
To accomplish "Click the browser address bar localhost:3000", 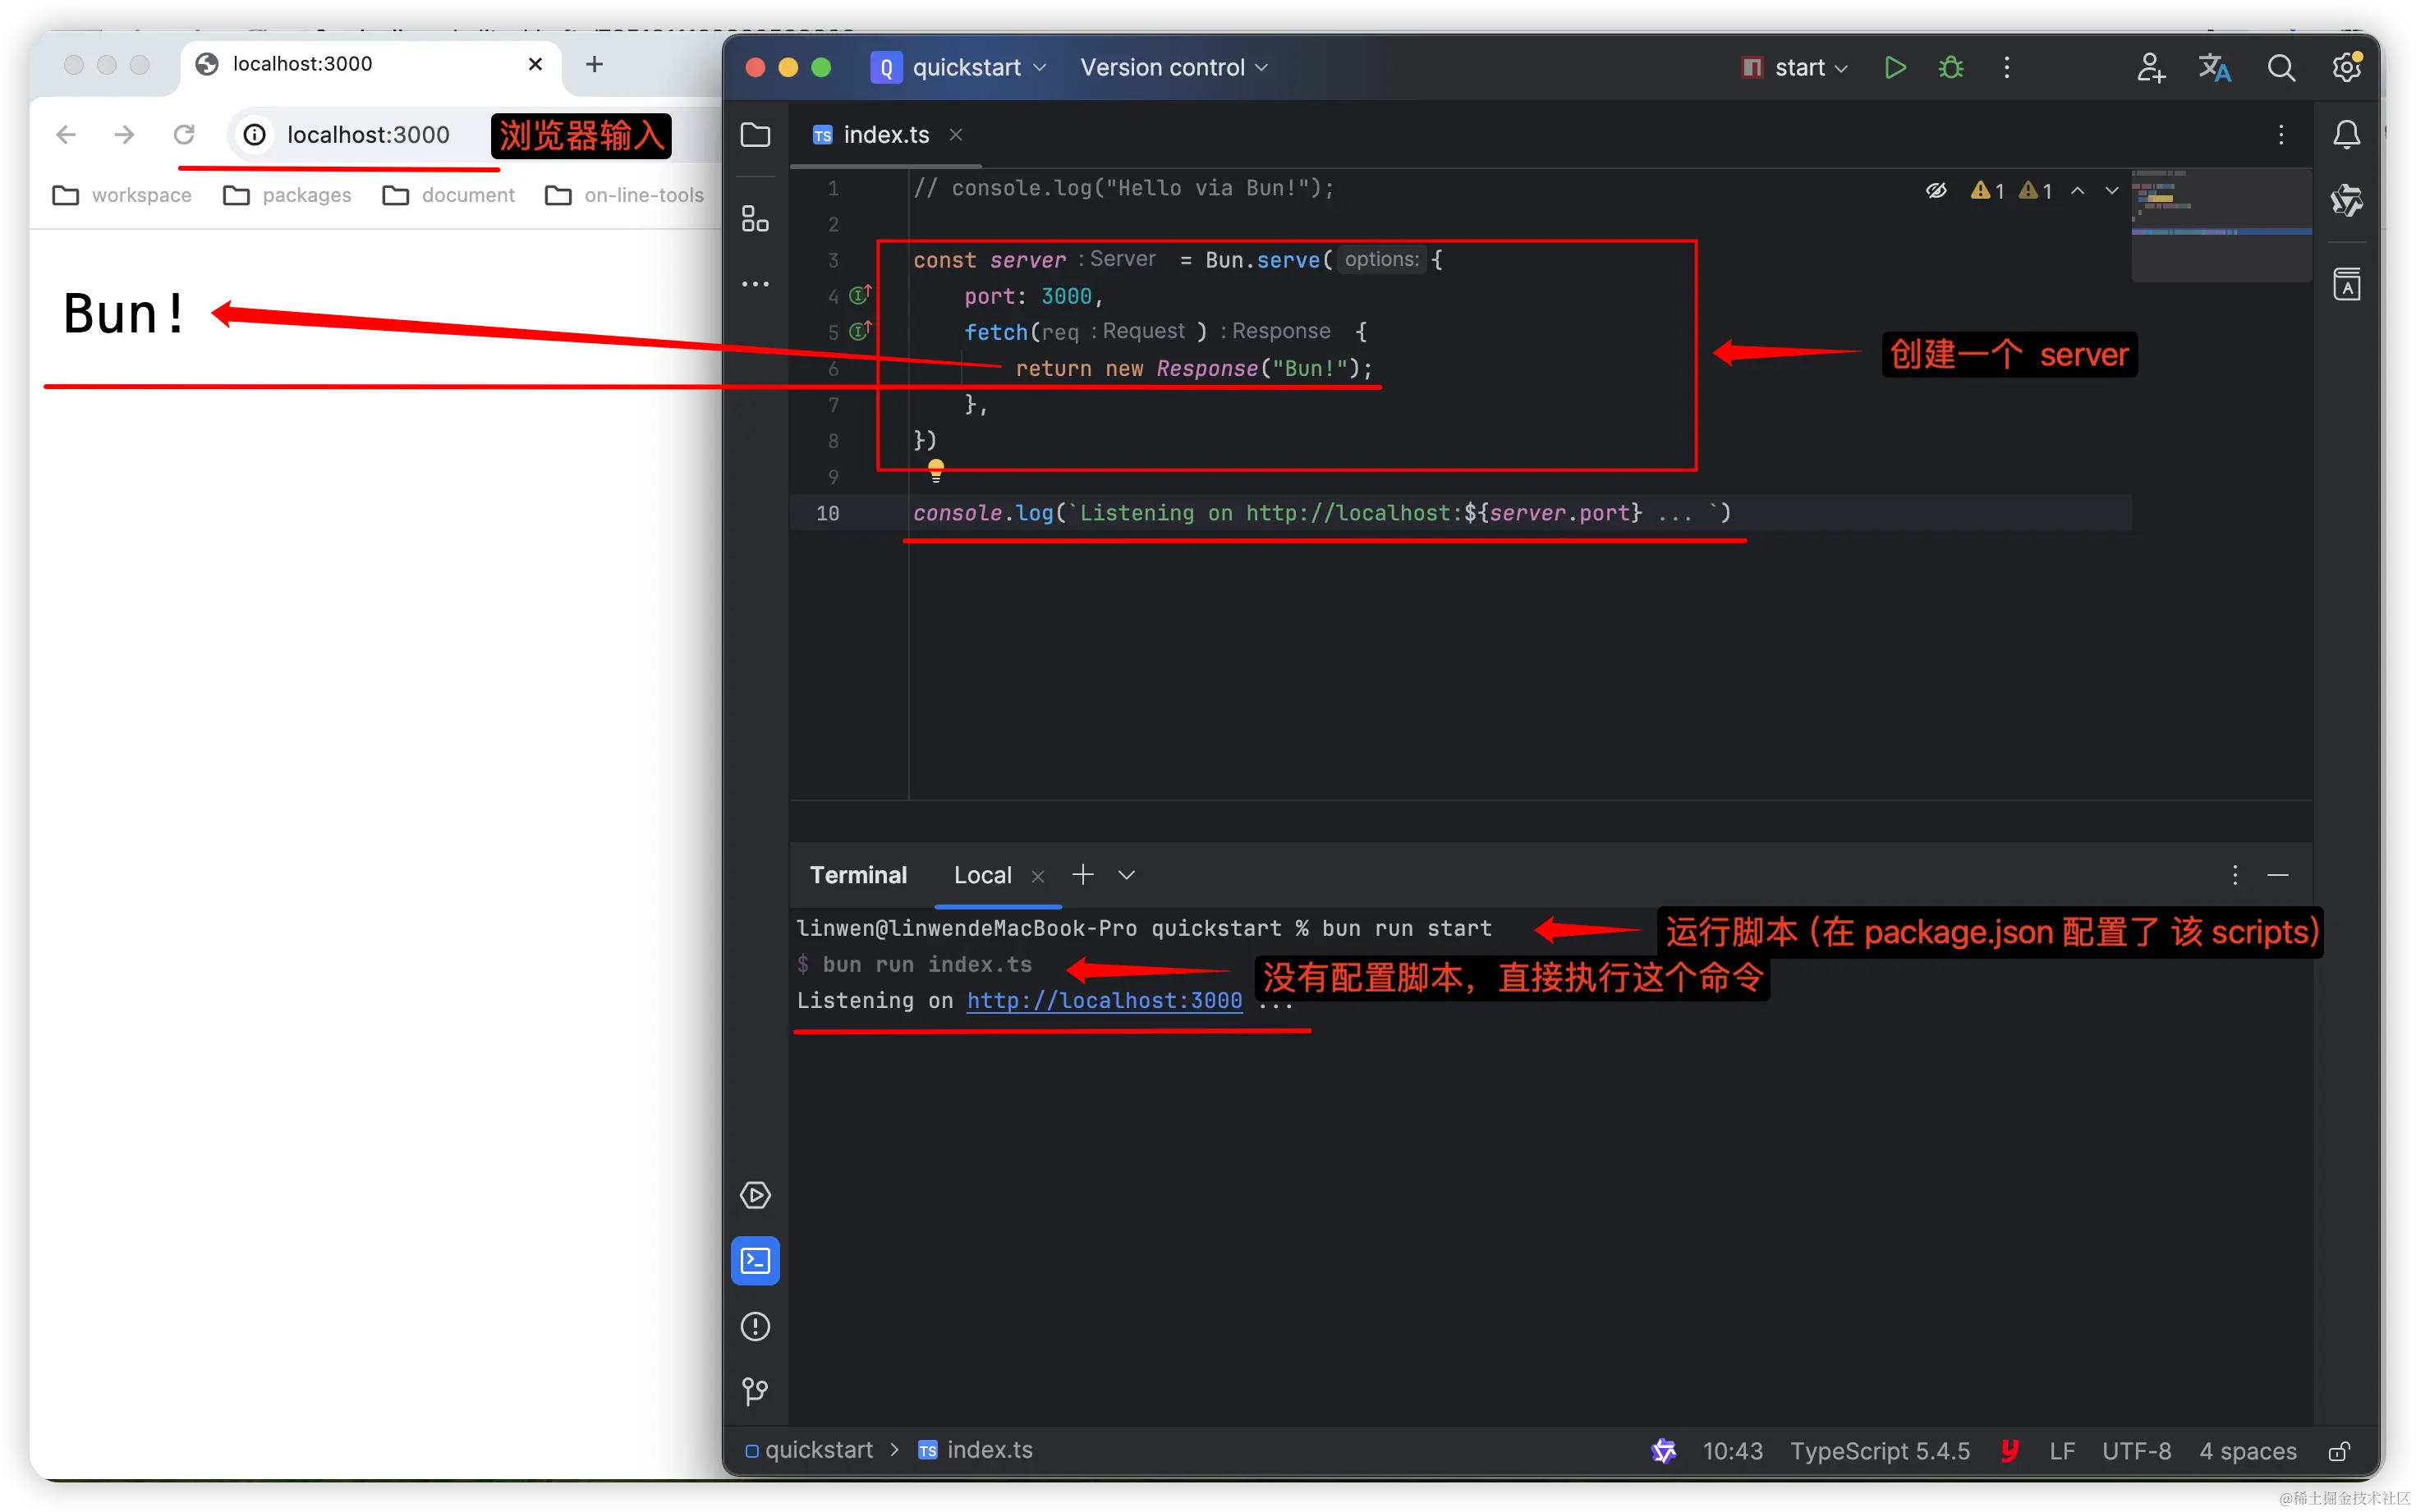I will click(x=368, y=135).
